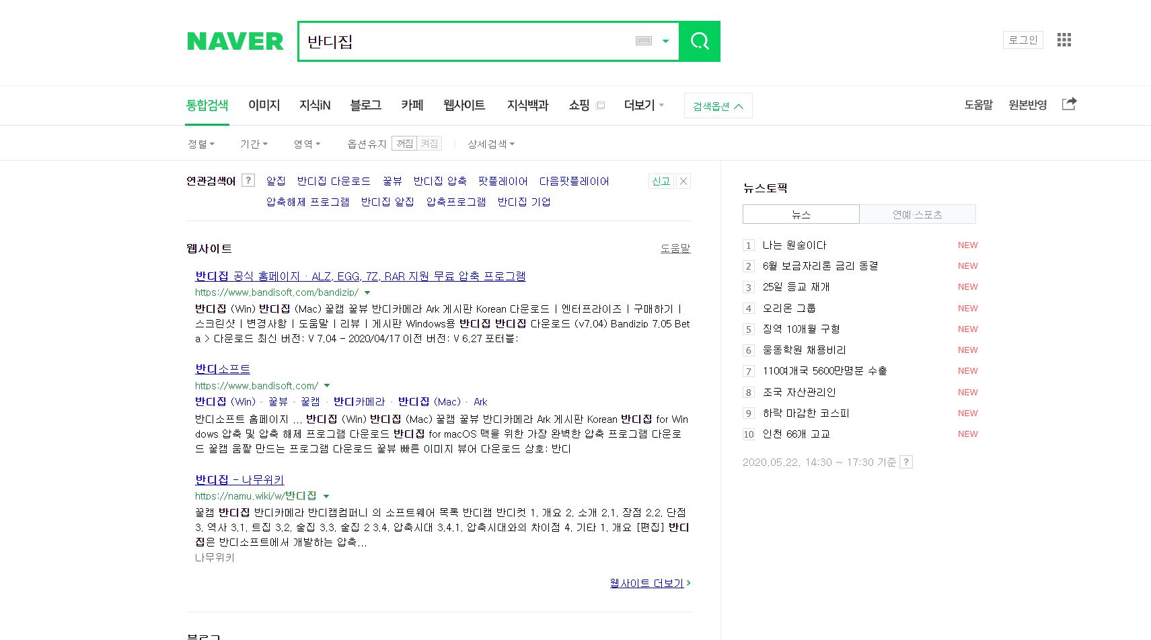
Task: Expand the 더보기 menu
Action: 644,105
